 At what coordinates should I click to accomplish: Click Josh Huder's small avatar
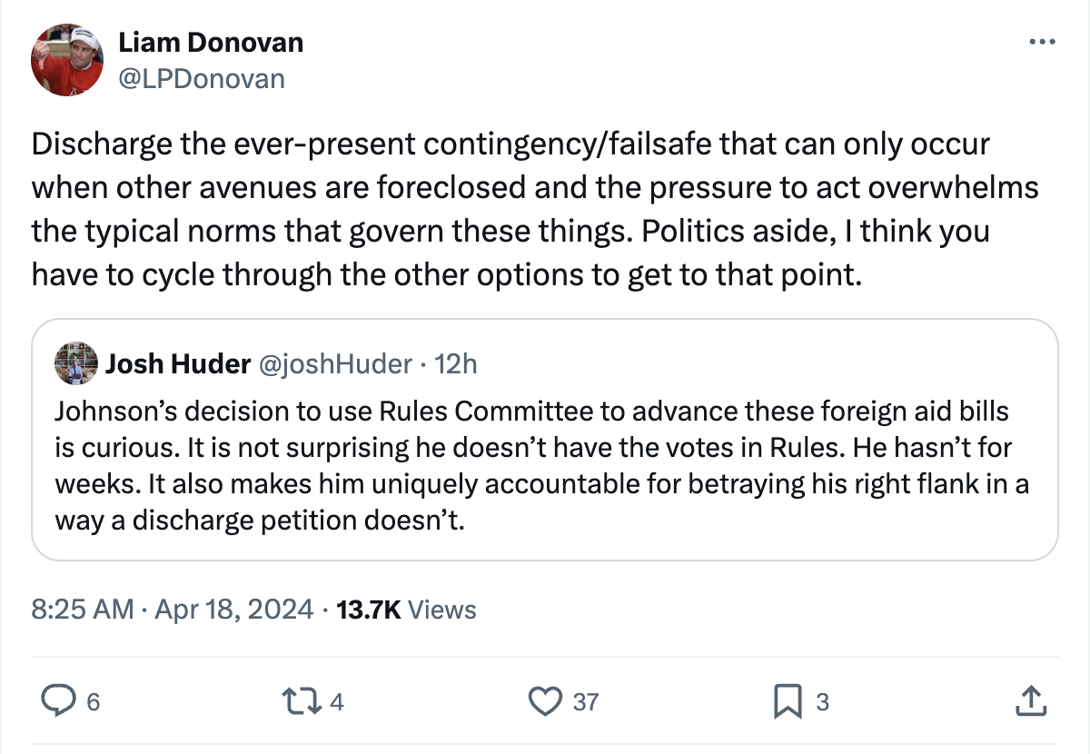76,364
